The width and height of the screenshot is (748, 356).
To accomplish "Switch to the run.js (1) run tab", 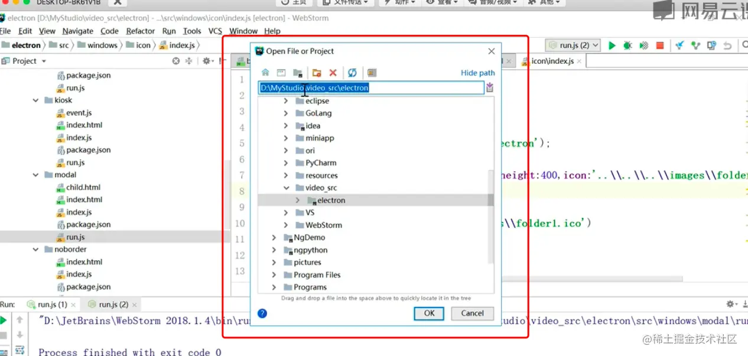I will click(x=53, y=305).
